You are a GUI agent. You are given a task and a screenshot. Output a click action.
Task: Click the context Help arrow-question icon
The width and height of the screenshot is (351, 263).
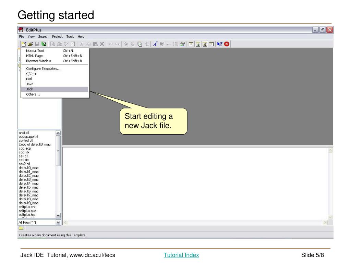click(220, 44)
